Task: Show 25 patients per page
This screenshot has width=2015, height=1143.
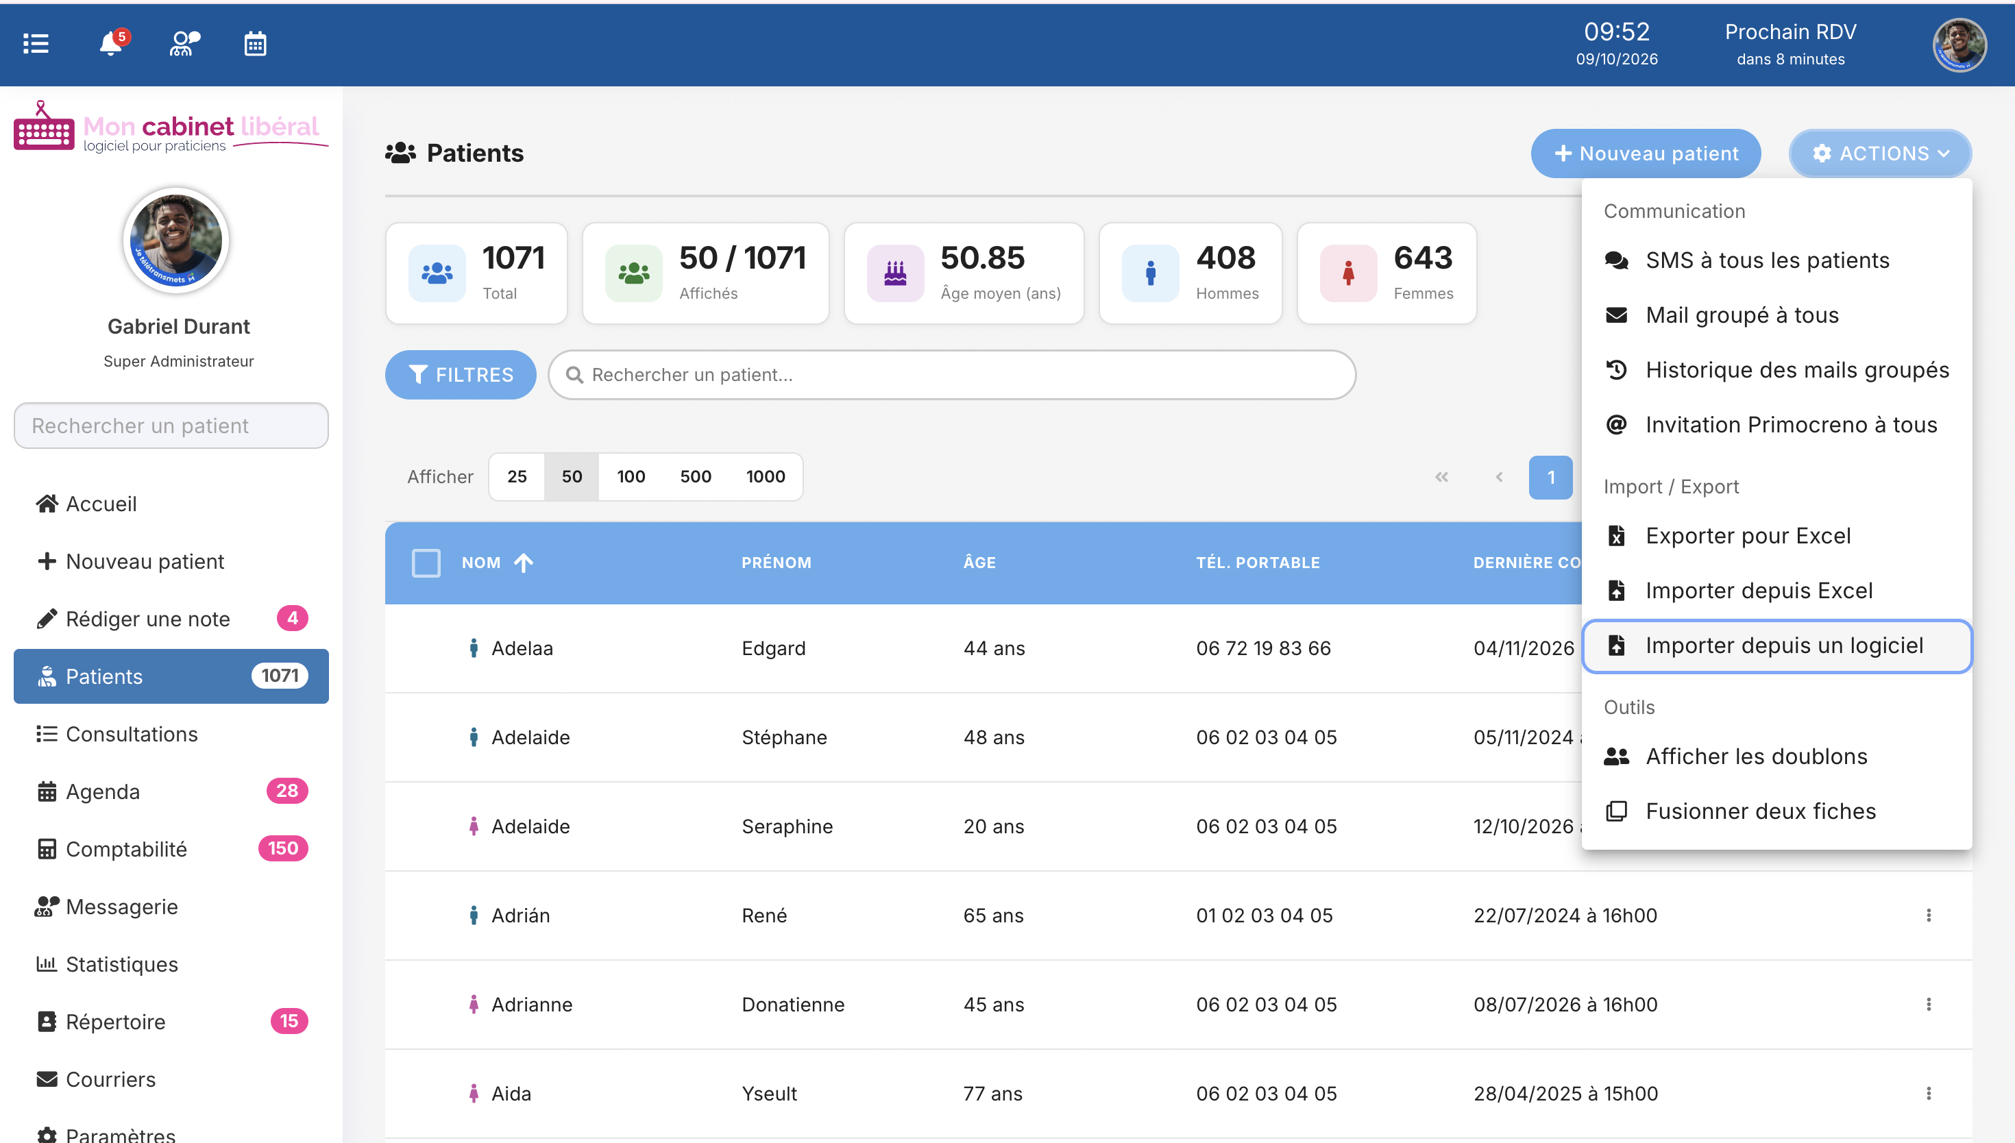Action: (517, 476)
